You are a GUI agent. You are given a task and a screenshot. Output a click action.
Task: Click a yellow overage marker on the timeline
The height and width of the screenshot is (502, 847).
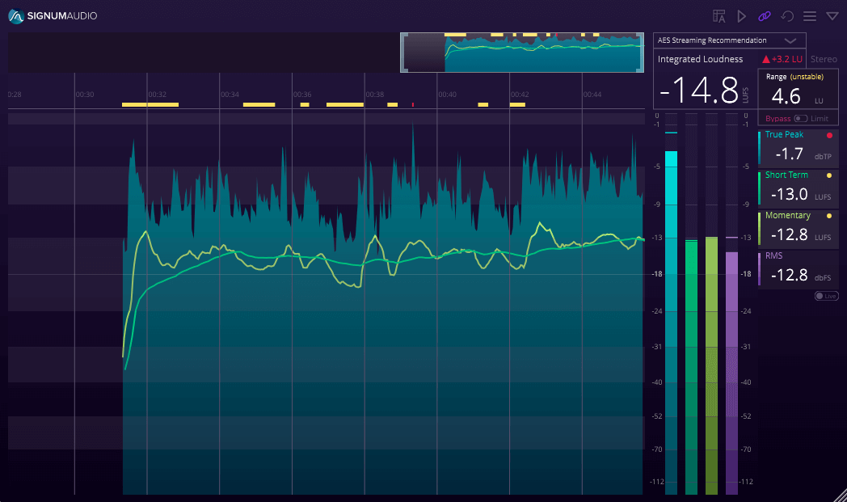150,103
